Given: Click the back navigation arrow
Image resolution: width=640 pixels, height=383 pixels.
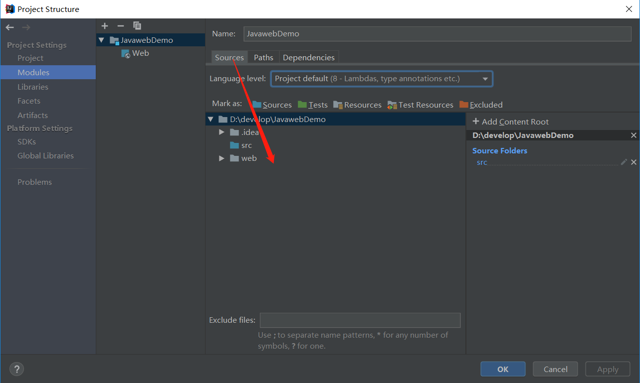Looking at the screenshot, I should coord(10,27).
